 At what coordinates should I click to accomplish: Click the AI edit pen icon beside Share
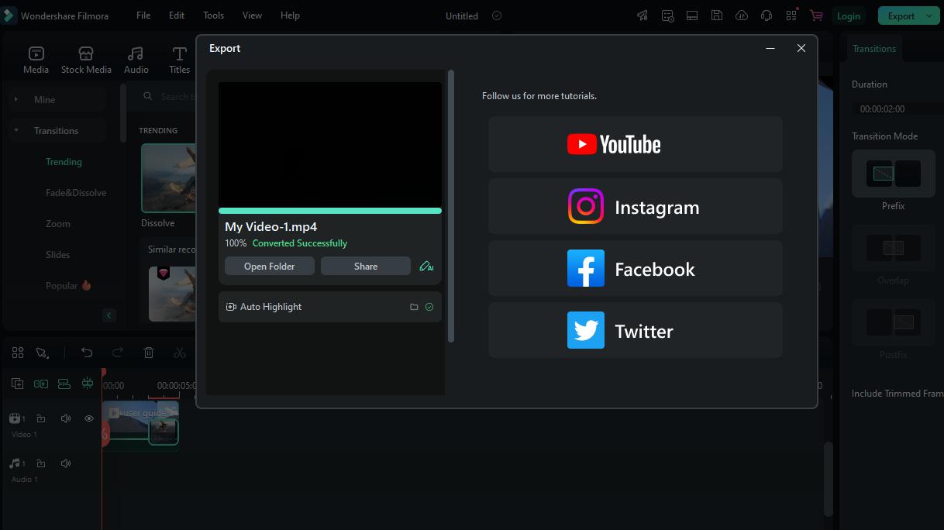[x=426, y=267]
